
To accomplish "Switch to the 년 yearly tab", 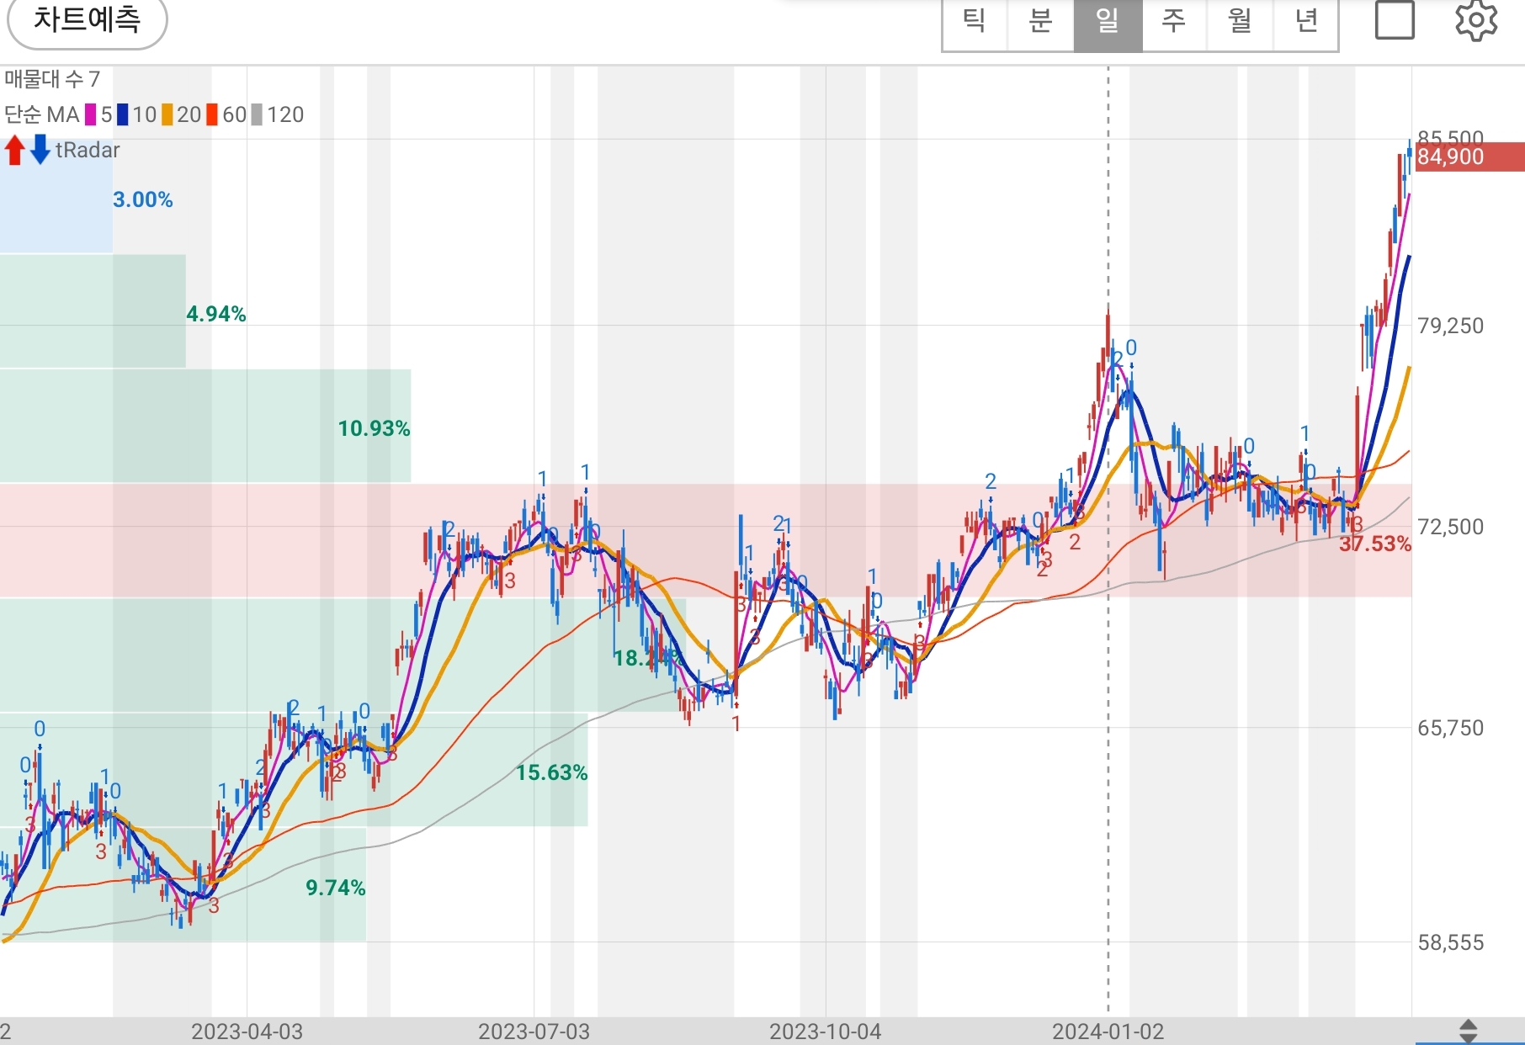I will pyautogui.click(x=1305, y=22).
